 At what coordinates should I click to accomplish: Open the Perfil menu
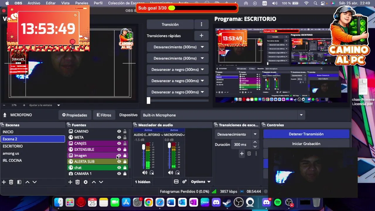coord(98,3)
